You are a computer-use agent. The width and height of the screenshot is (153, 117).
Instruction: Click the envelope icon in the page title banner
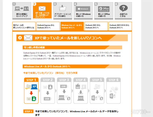pos(28,38)
